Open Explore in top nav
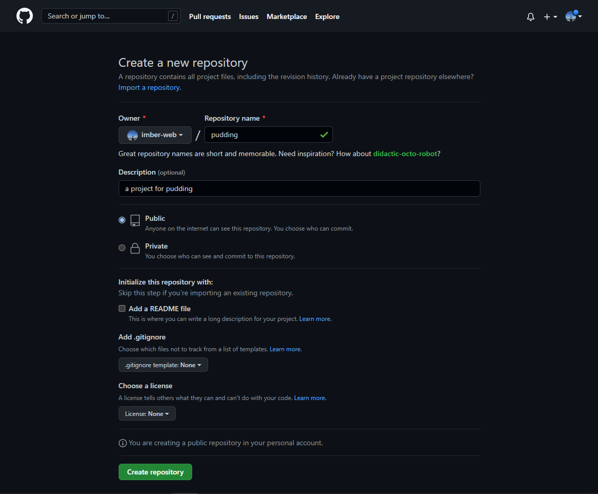Screen dimensions: 598x494 [x=327, y=16]
